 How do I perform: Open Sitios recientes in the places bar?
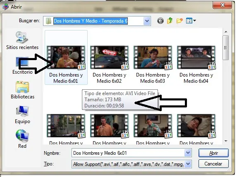pyautogui.click(x=22, y=40)
